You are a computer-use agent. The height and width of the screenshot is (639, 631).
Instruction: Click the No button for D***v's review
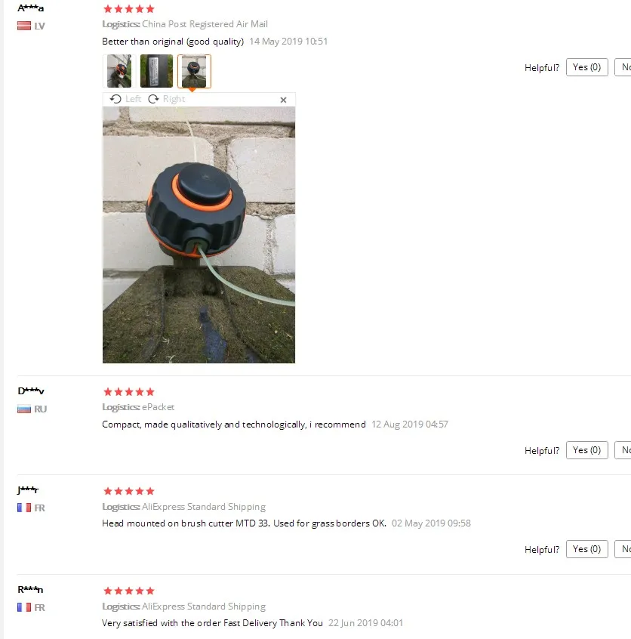tap(623, 450)
